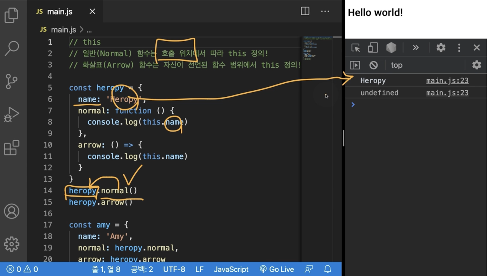Screen dimensions: 487x276
Task: Close the main.js editor tab
Action: [92, 11]
